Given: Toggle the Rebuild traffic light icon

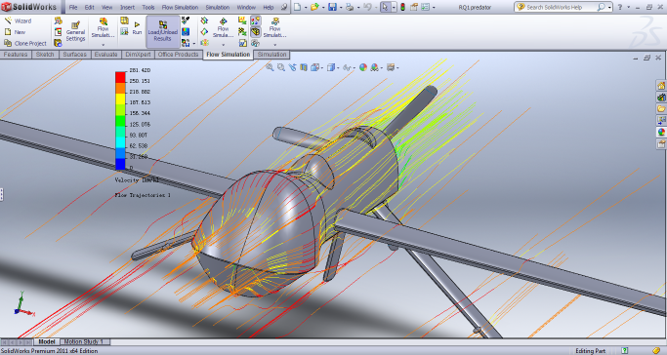Looking at the screenshot, I should tap(402, 7).
